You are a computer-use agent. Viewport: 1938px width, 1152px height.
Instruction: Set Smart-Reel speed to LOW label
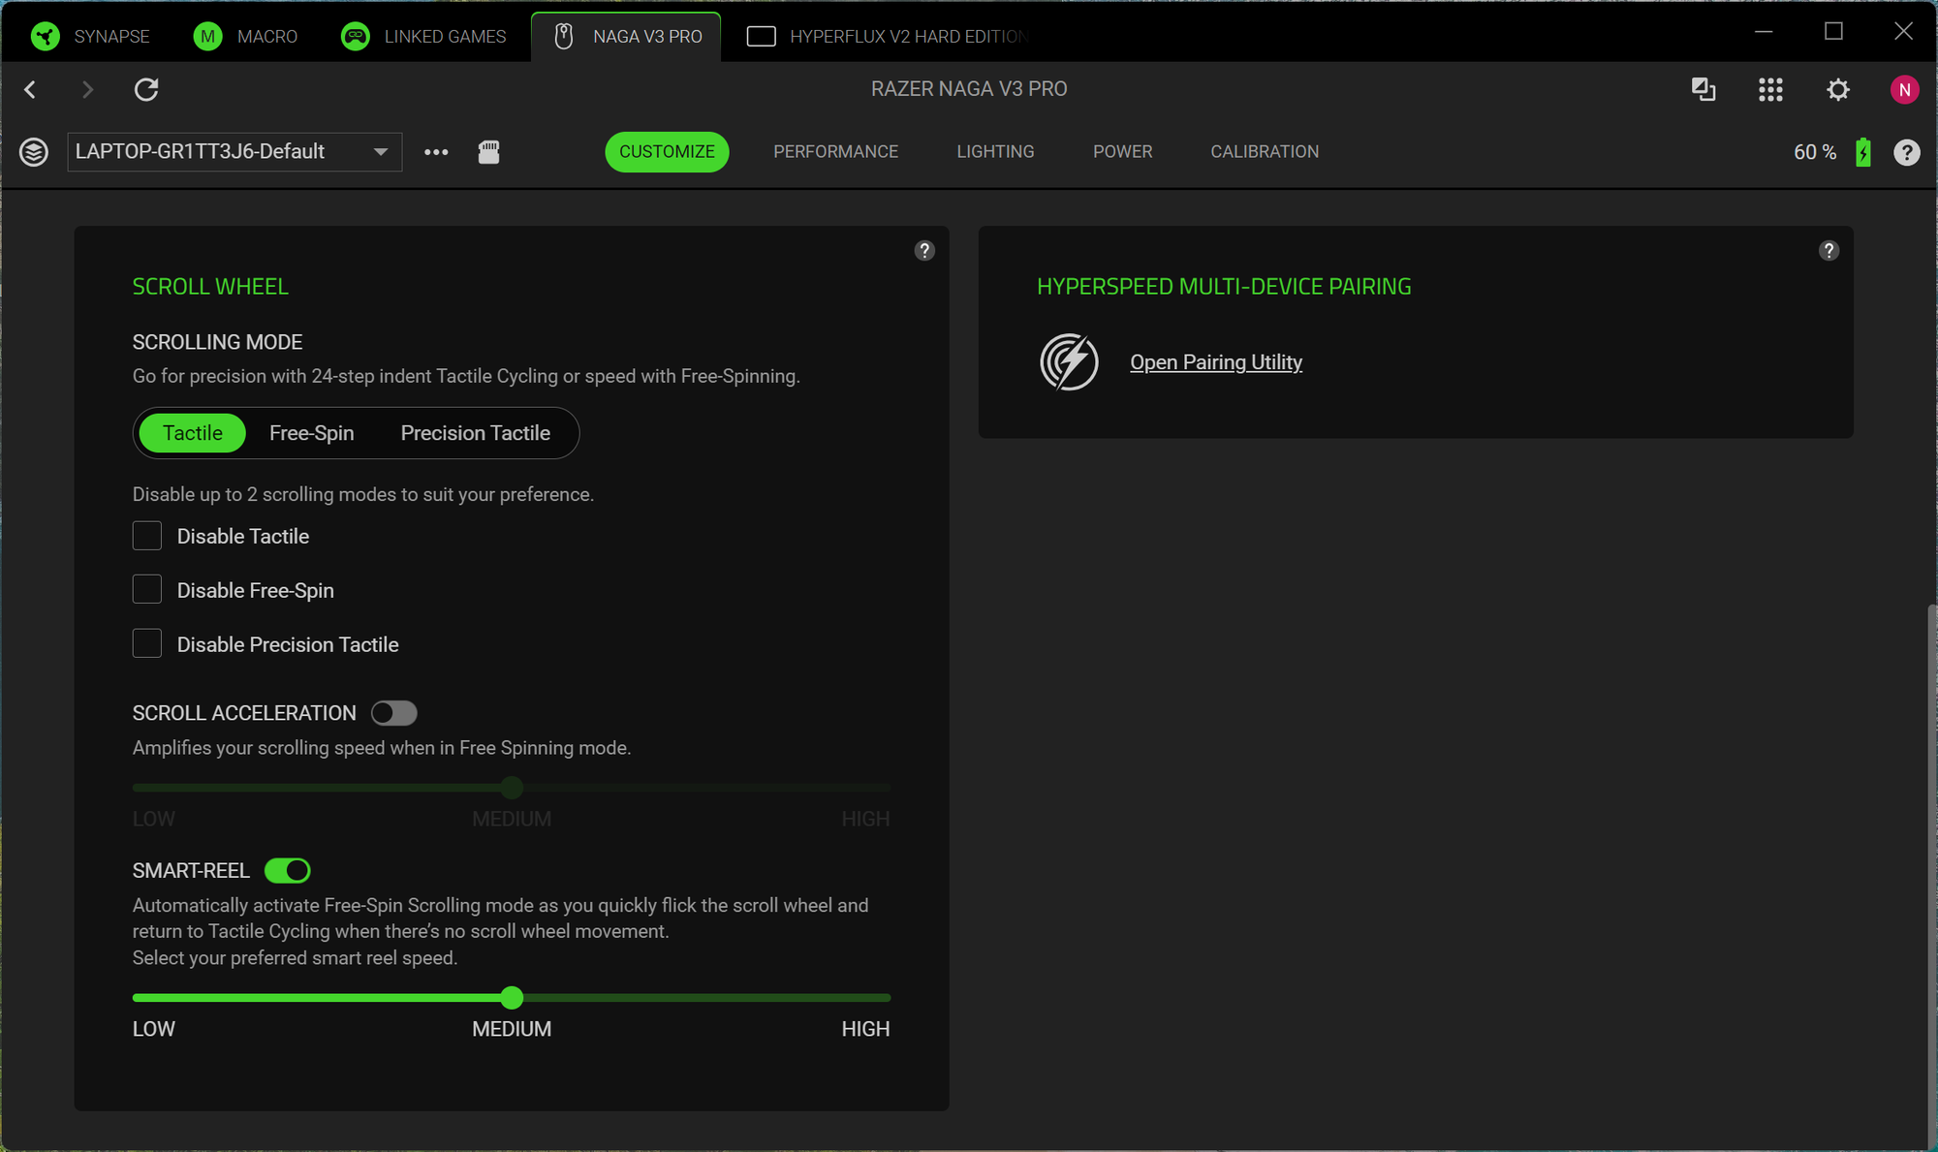(154, 1029)
